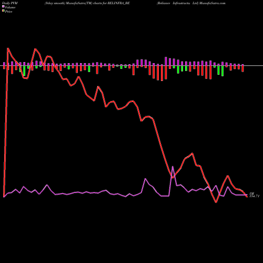Screen dimensions: 263x263
Task: Click the Reliance Infrastructu Ltd MunafaSutra.com text
Action: click(191, 3)
